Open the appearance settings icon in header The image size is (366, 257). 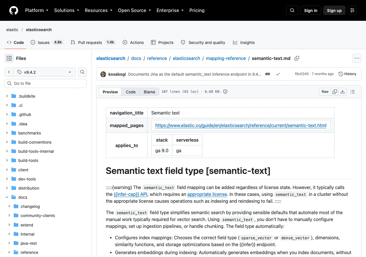352,10
